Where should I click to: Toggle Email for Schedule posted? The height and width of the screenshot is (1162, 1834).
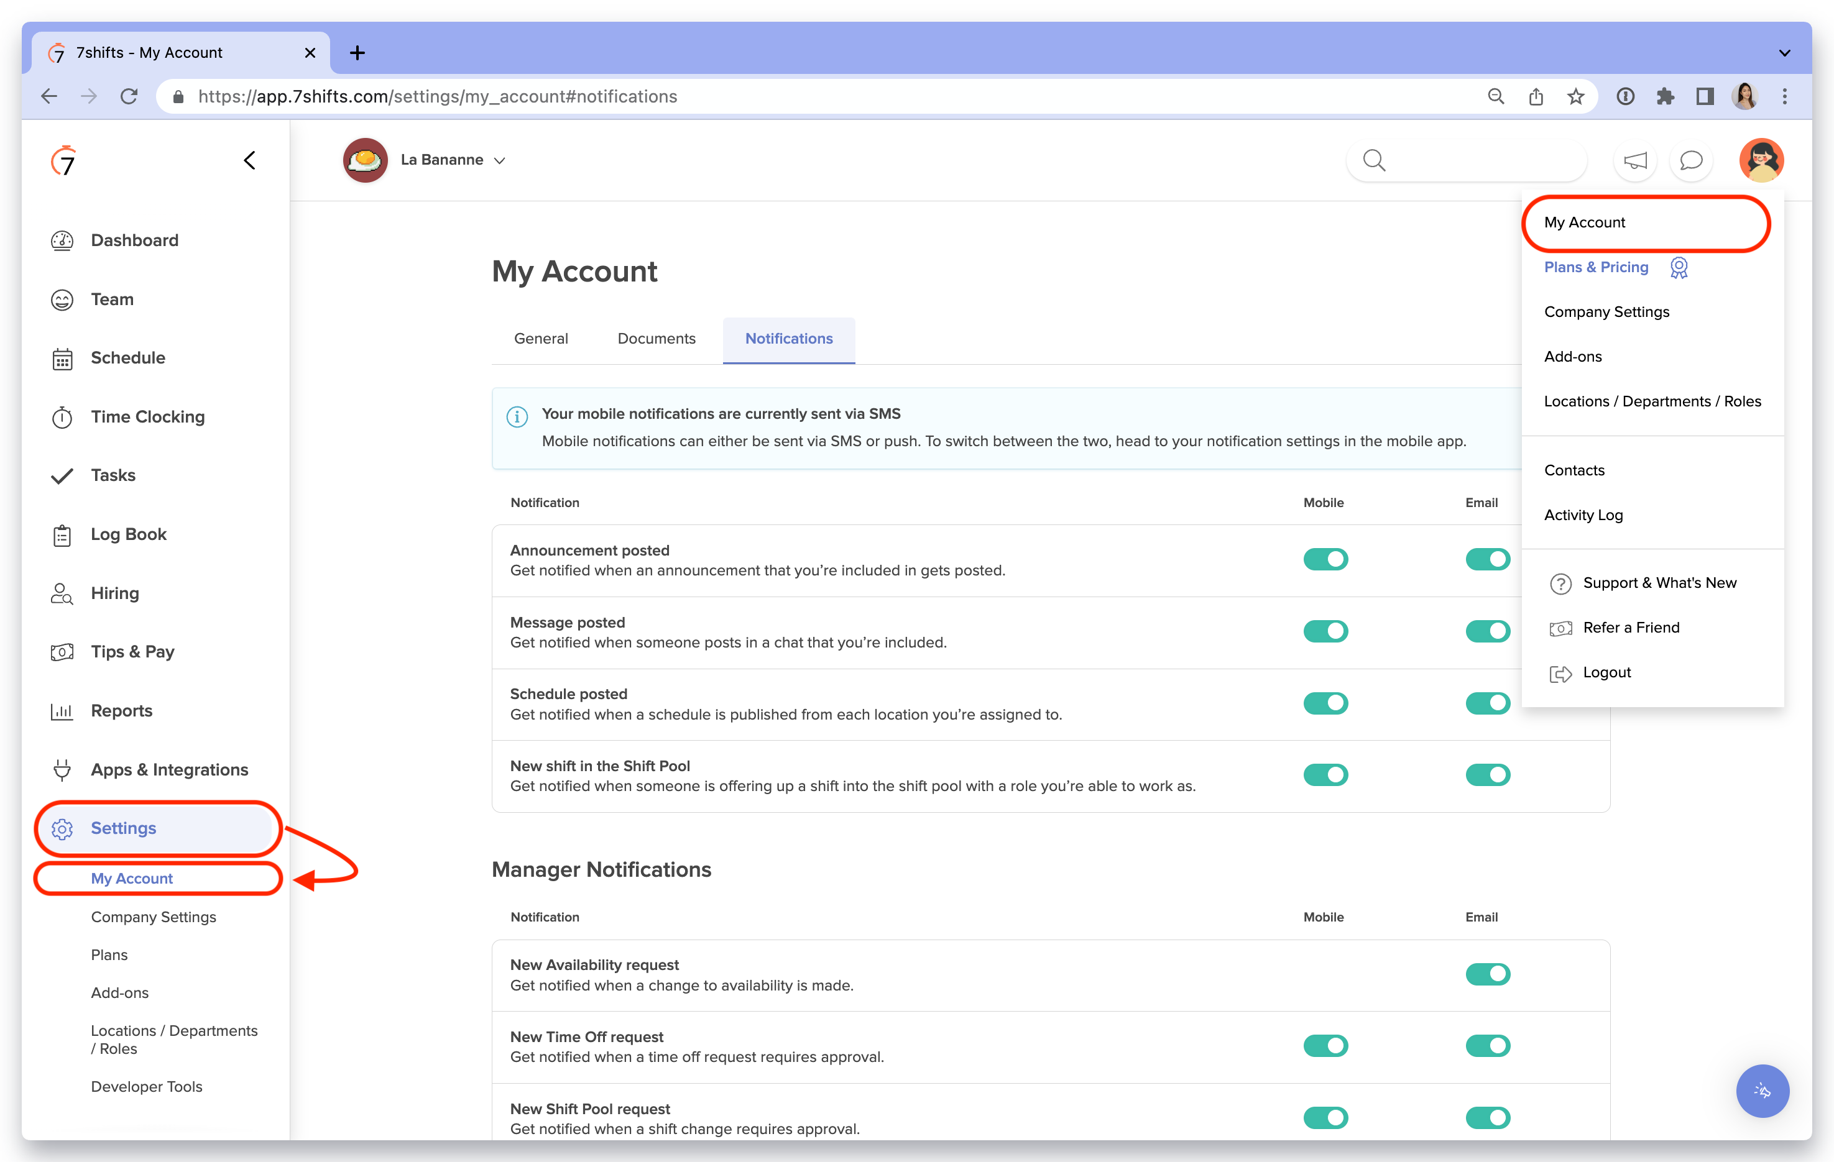click(x=1488, y=703)
